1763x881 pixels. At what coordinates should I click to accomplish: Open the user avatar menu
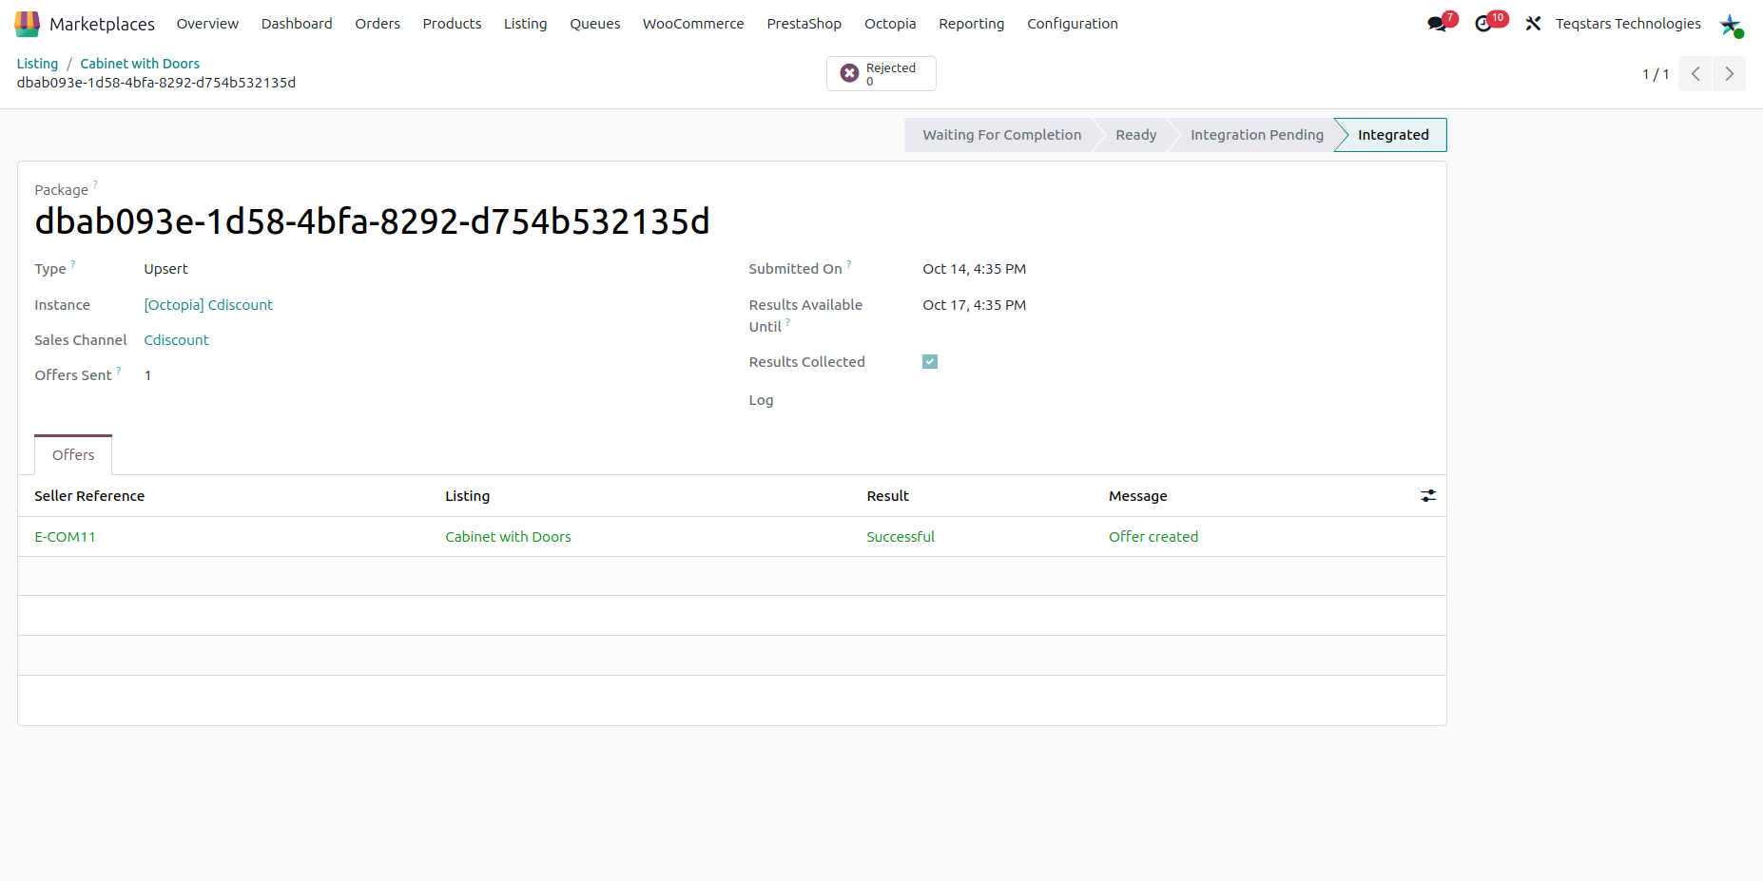point(1731,25)
